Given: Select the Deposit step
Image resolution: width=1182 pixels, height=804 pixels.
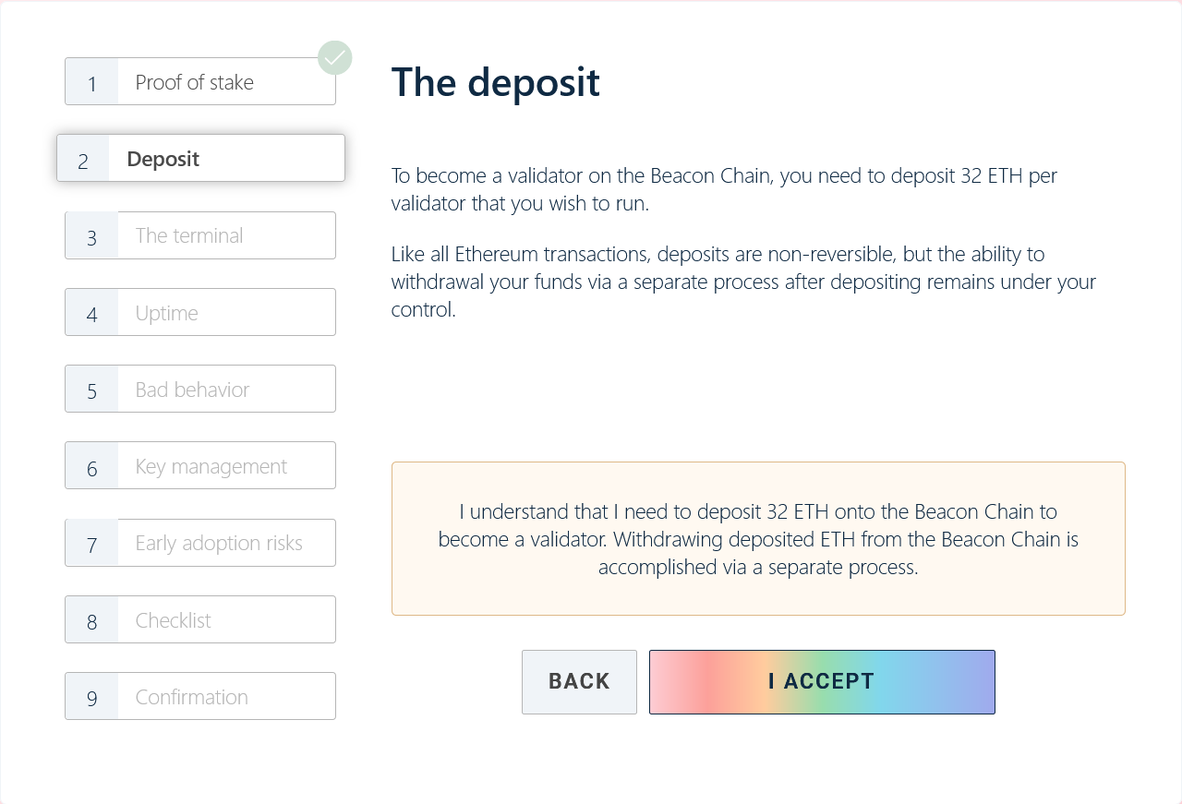Looking at the screenshot, I should [200, 159].
